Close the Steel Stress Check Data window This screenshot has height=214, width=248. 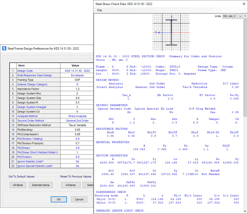pos(243,4)
